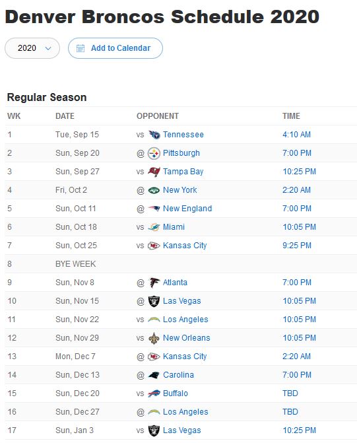Click the Tennessee Titans logo
The height and width of the screenshot is (443, 357).
click(x=154, y=135)
